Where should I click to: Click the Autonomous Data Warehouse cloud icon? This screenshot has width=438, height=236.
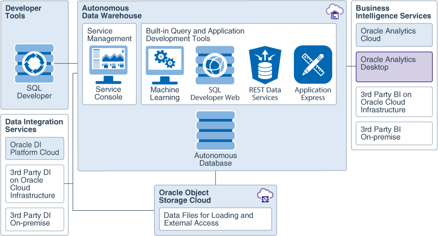[334, 11]
